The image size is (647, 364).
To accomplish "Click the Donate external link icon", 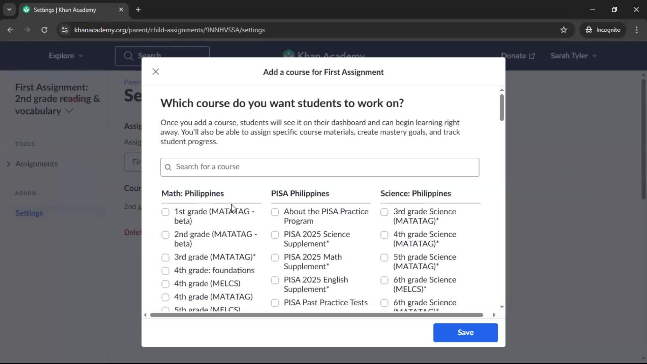I will coord(532,56).
